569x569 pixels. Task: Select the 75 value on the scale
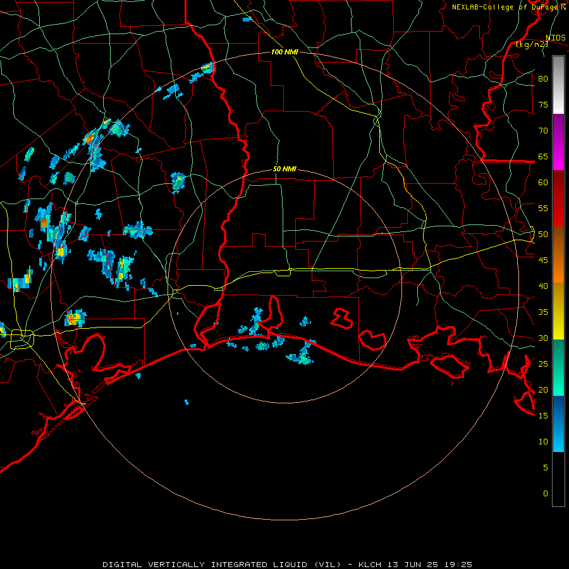[x=543, y=104]
